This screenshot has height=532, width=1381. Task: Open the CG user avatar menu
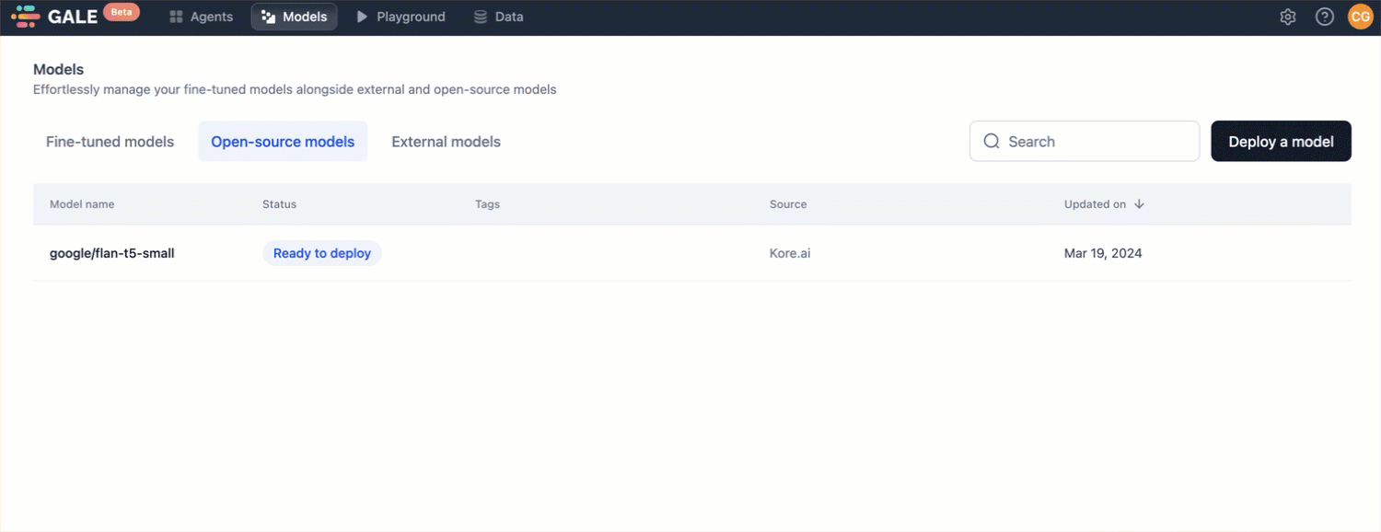[x=1360, y=17]
